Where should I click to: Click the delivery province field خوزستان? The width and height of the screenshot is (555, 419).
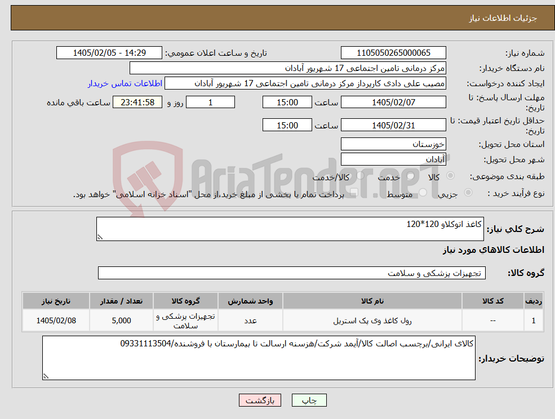(393, 144)
